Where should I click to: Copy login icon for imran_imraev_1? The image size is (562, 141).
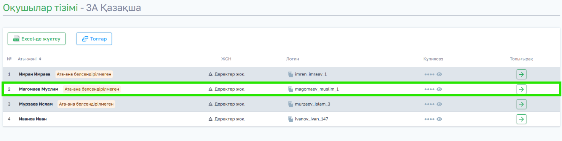point(291,74)
